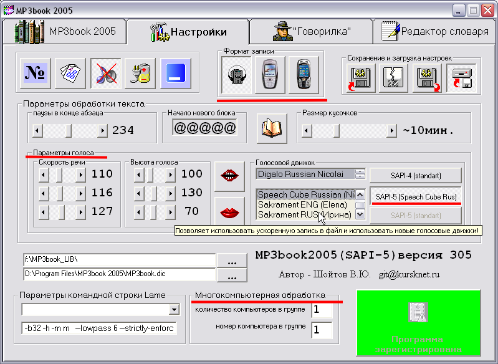Select Nokia phone recording format icon
Viewport: 498px width, 364px height.
(270, 75)
